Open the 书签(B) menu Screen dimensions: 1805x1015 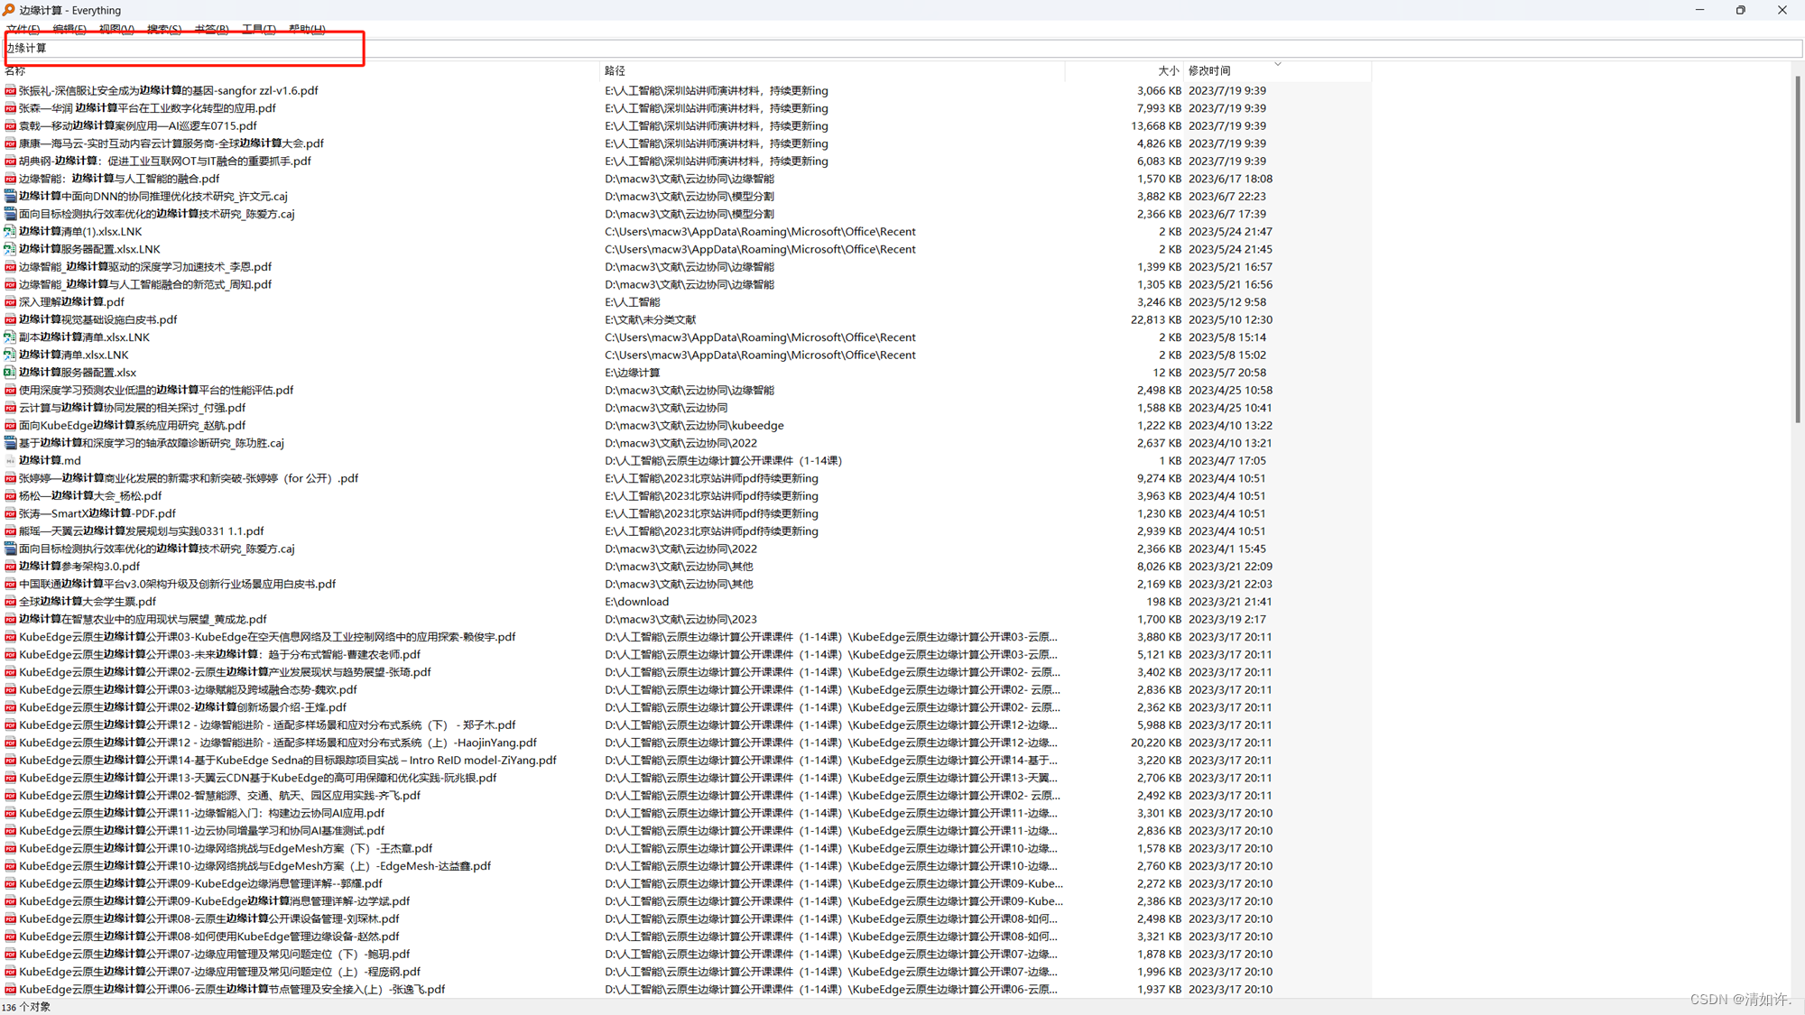(211, 30)
